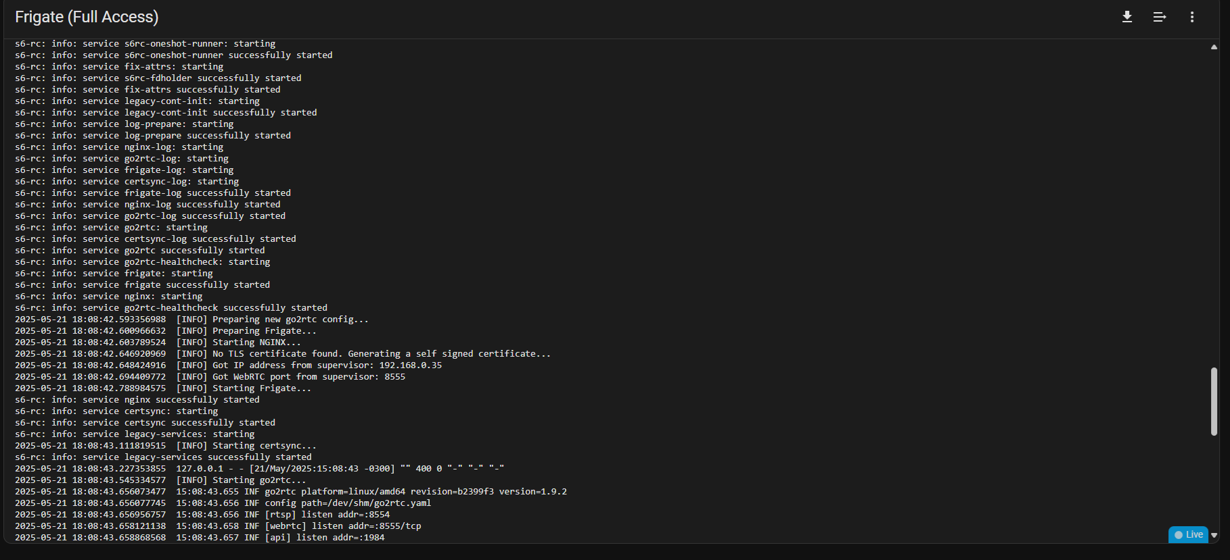The width and height of the screenshot is (1230, 560).
Task: Click 'nginx-log successfully started' line
Action: tap(147, 205)
